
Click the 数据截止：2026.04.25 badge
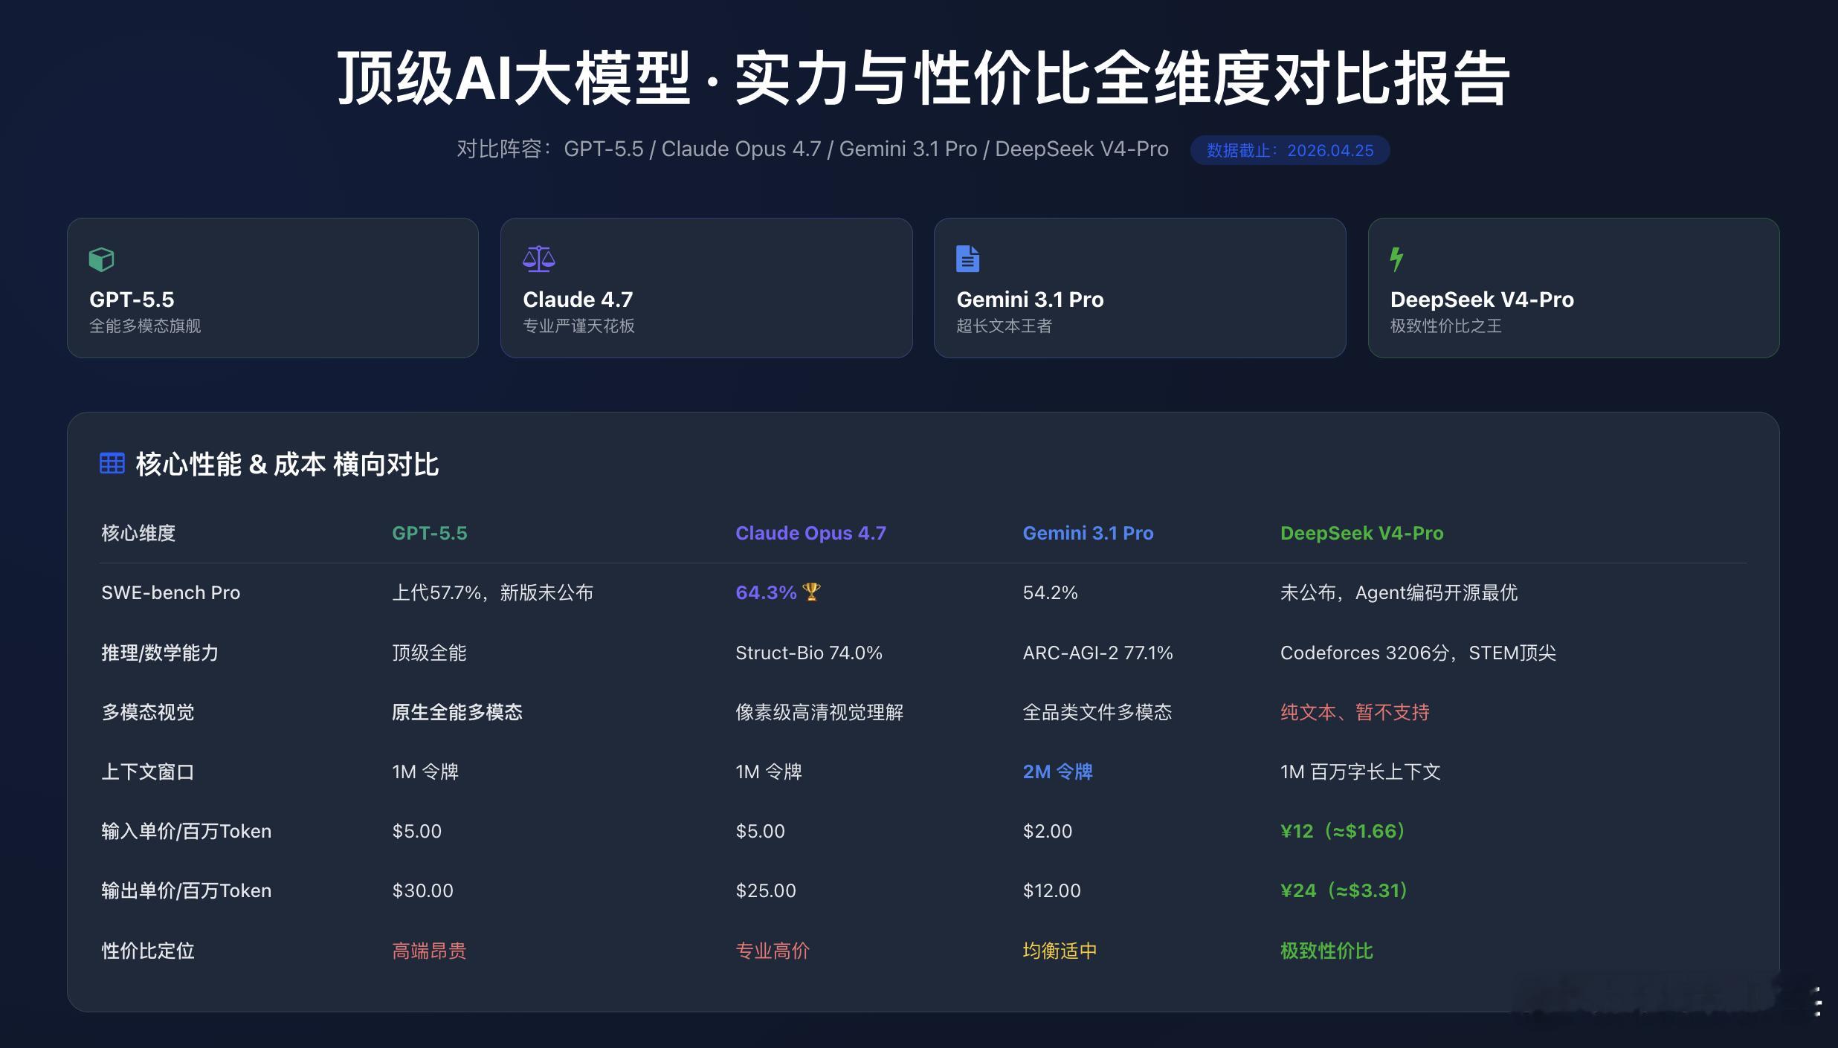1290,150
